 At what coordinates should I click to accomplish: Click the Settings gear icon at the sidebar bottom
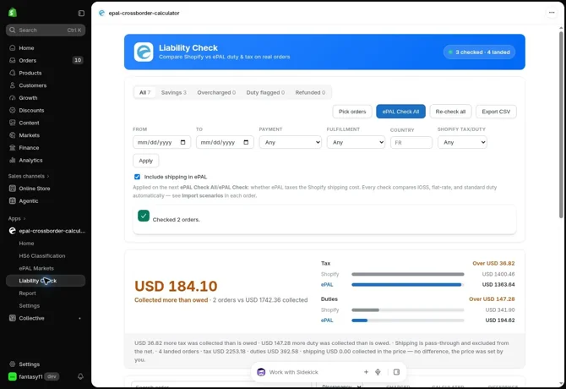pyautogui.click(x=13, y=364)
